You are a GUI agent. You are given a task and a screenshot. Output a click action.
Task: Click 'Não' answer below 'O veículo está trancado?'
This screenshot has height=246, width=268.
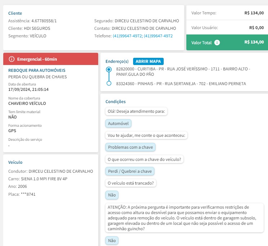point(112,195)
